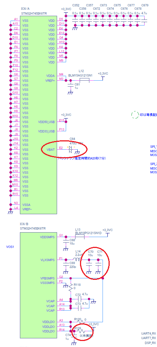Click VSS pin number J14

click(15, 143)
